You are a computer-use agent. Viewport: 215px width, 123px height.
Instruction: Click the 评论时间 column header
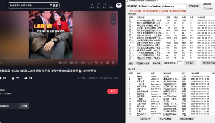(195, 74)
